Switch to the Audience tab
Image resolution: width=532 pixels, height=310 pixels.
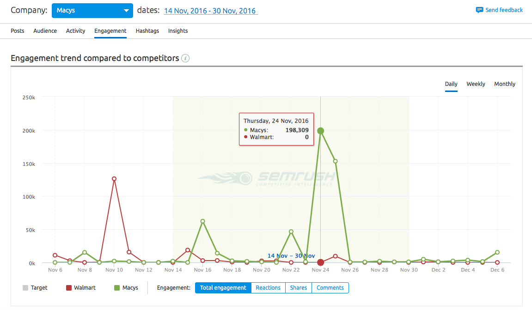click(x=45, y=31)
